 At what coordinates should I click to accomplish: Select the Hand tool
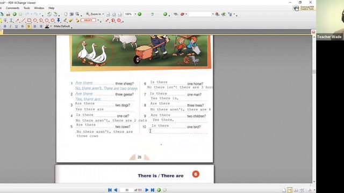(66, 14)
